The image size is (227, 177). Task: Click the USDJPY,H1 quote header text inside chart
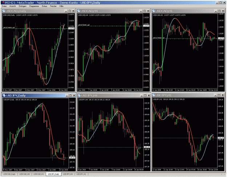tap(169, 99)
